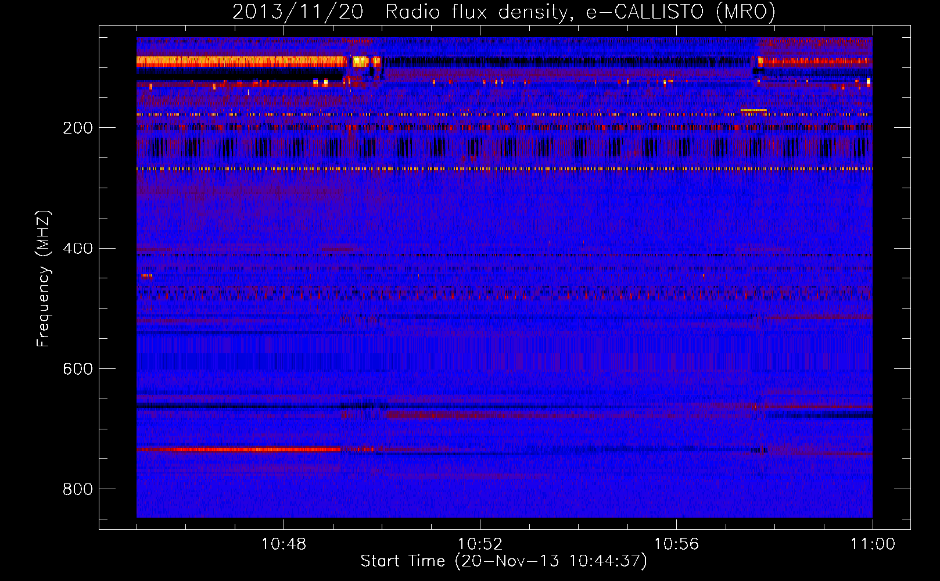
Task: Click the 200 frequency tick label
Action: 78,128
